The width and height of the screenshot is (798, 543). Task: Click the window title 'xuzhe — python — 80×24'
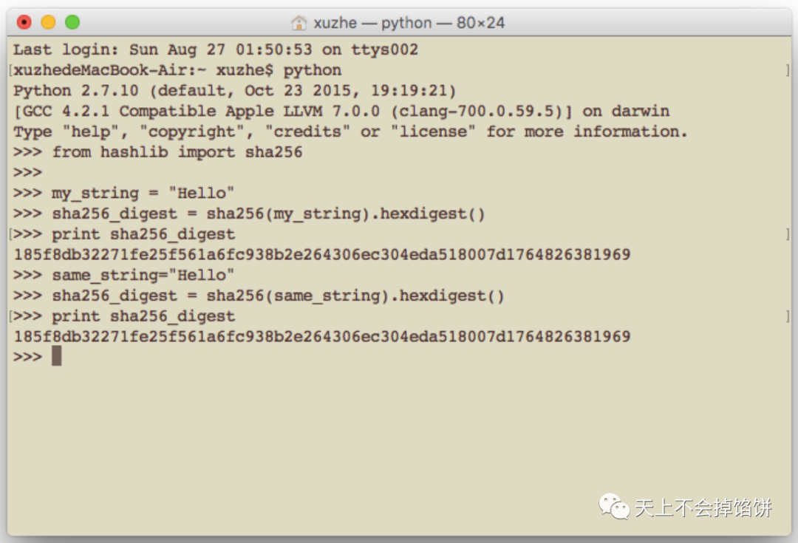[409, 23]
